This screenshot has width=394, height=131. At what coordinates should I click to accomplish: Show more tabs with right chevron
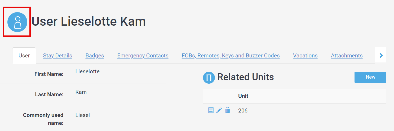click(x=381, y=55)
